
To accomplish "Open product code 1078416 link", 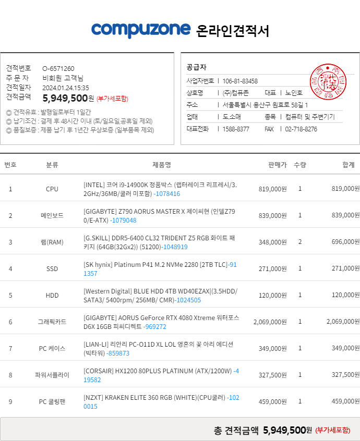I will [x=167, y=193].
